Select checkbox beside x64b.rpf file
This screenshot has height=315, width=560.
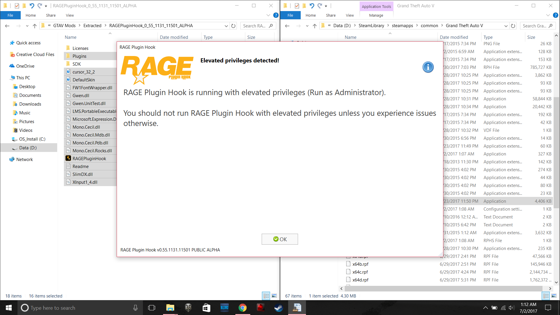coord(348,264)
